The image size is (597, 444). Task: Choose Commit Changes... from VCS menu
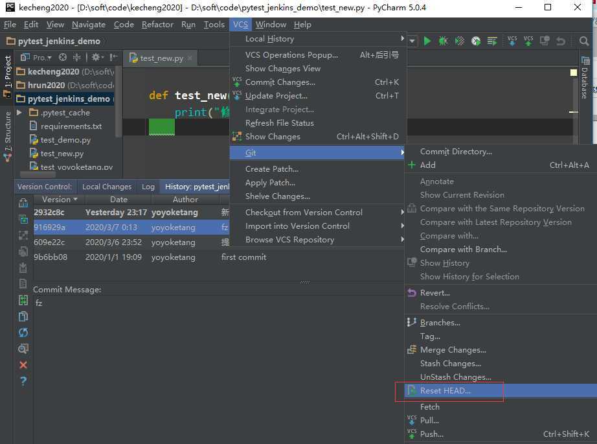319,82
